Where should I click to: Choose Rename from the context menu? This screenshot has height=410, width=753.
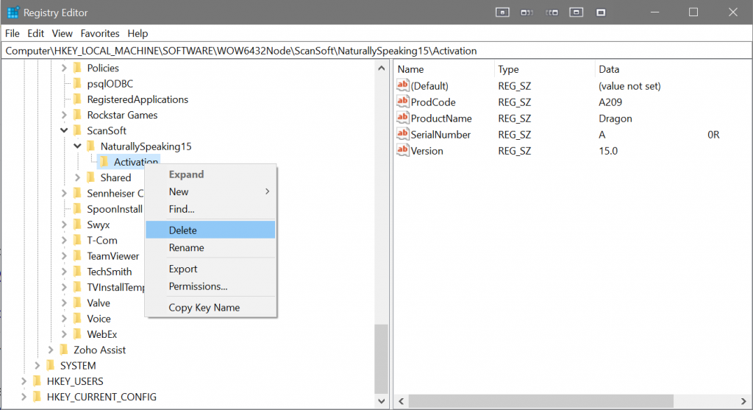[210, 247]
